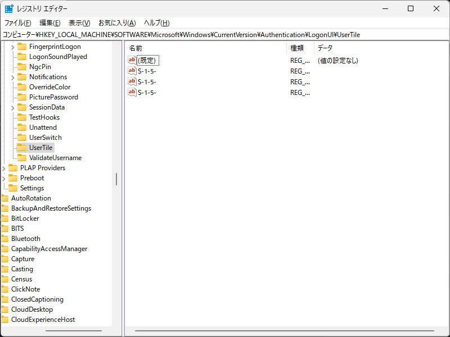Expand the PLAP Providers key
Viewport: 450px width, 337px height.
coord(4,168)
